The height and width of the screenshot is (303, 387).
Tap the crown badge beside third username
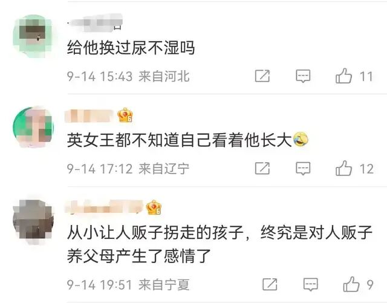point(154,207)
